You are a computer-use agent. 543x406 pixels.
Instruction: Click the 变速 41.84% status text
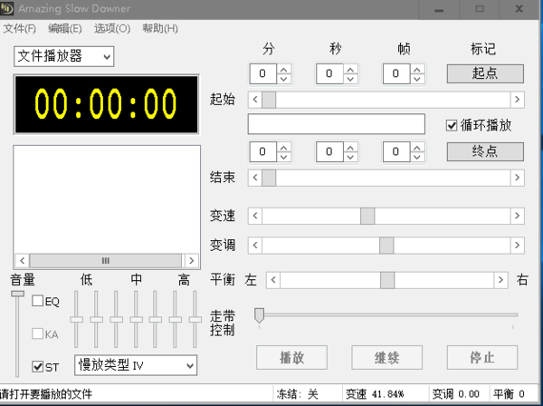375,394
